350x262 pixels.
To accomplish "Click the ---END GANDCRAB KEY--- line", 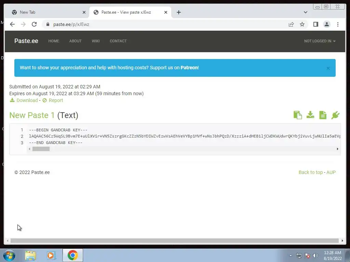I will pyautogui.click(x=56, y=143).
